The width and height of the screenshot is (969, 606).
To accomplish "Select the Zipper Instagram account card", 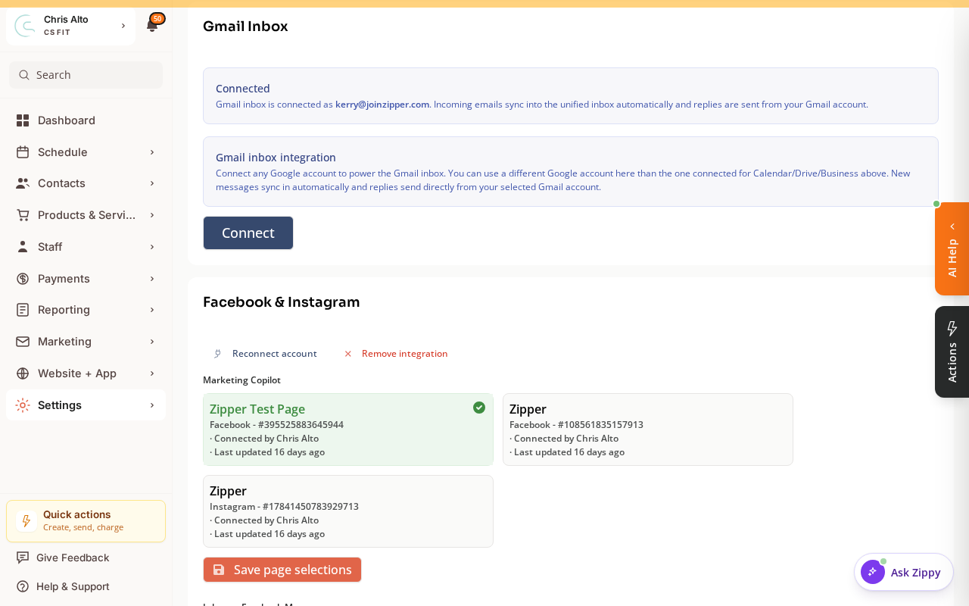I will pyautogui.click(x=348, y=511).
